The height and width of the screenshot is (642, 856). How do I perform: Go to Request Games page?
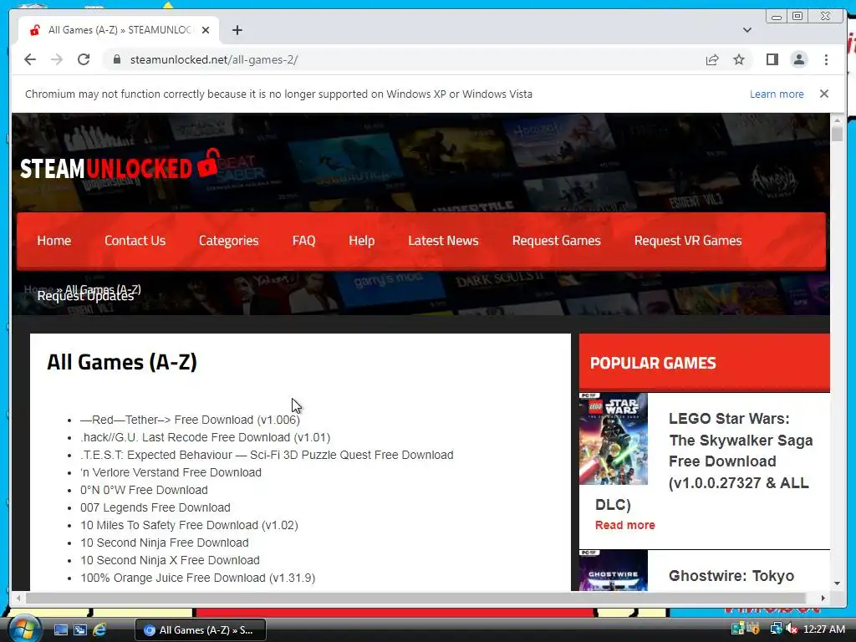tap(556, 241)
